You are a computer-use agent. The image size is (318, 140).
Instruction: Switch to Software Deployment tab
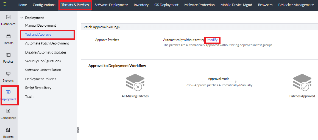pos(111,5)
